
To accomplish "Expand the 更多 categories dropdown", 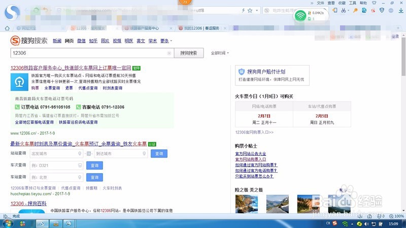I will point(166,41).
